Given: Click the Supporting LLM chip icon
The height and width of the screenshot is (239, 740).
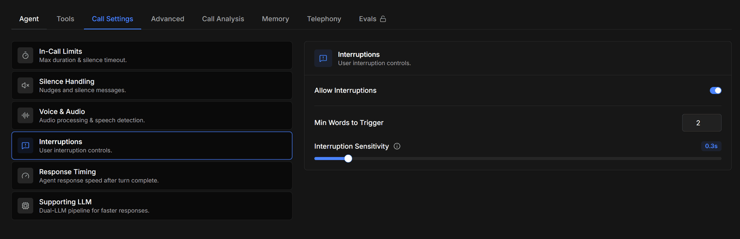Looking at the screenshot, I should click(x=25, y=206).
